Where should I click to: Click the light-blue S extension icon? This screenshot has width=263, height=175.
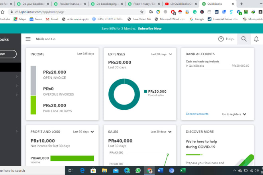point(231,12)
